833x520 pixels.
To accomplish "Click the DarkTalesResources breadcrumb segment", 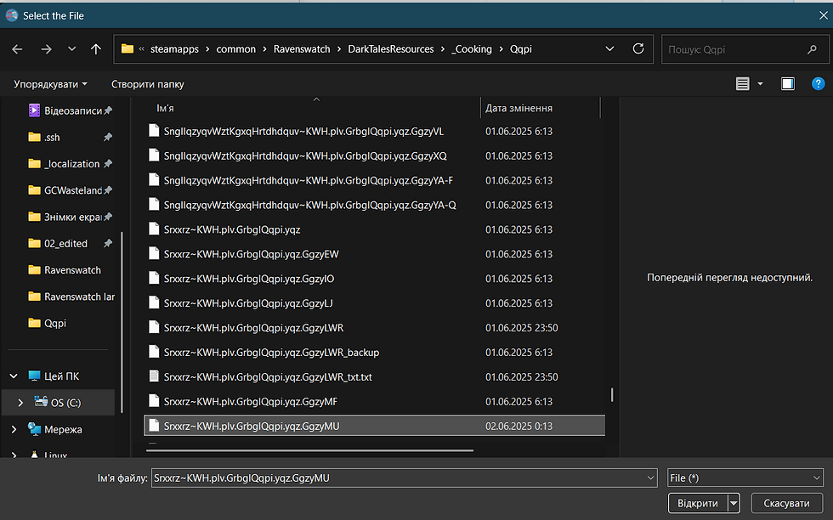I will (x=391, y=49).
